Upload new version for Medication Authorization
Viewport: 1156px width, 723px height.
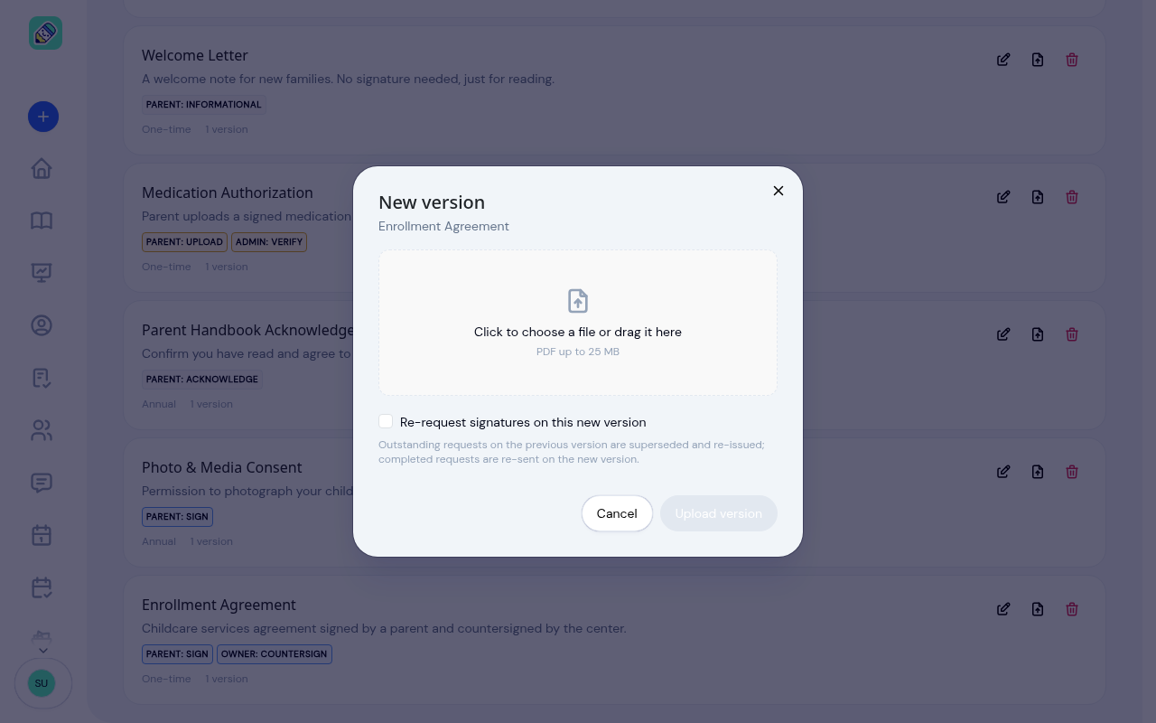click(1038, 197)
